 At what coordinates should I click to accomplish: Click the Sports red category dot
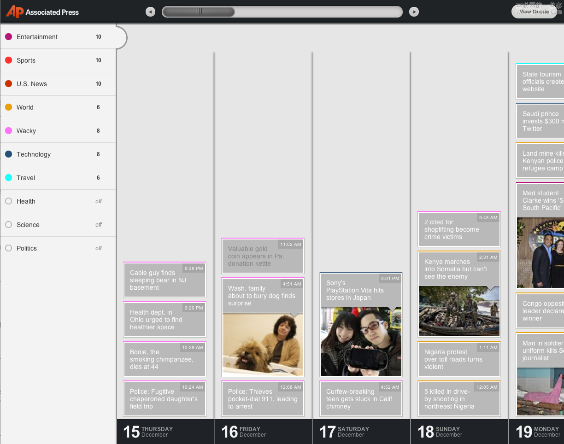(x=8, y=60)
